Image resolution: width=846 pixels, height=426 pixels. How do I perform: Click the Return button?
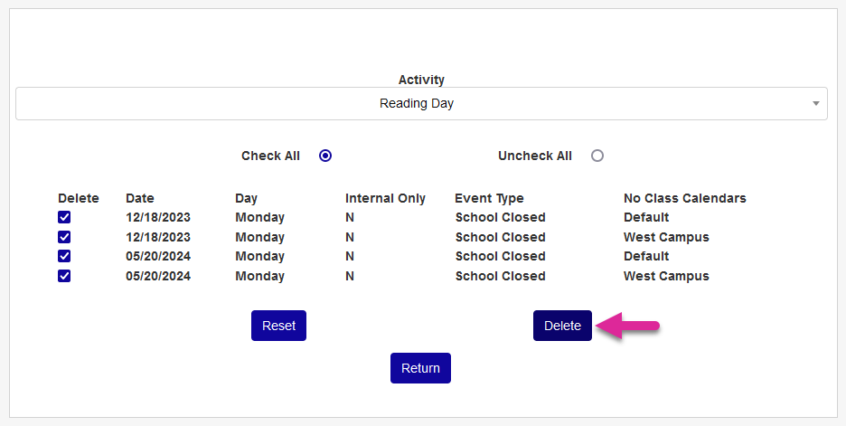420,368
